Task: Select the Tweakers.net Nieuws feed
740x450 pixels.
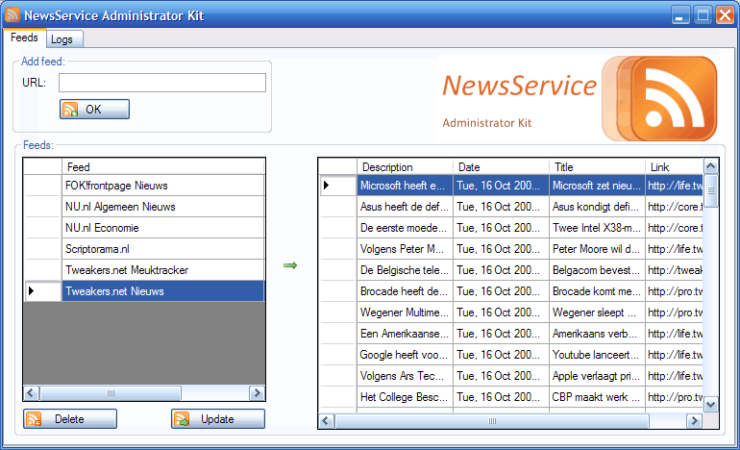Action: (x=162, y=291)
